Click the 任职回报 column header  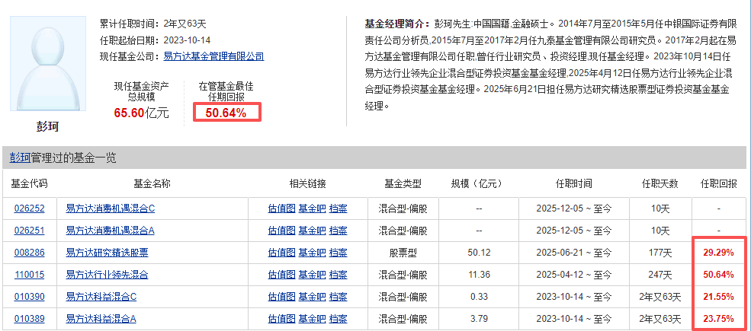[x=719, y=183]
